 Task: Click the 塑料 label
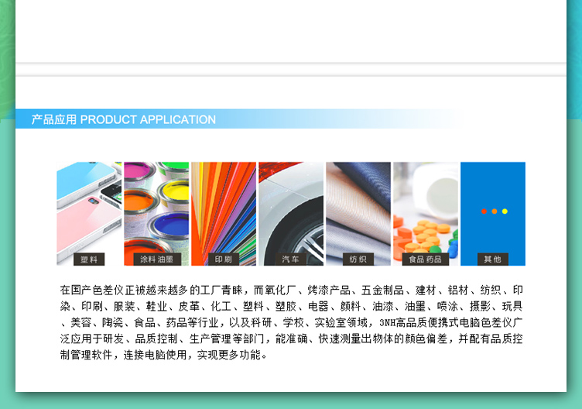click(89, 259)
